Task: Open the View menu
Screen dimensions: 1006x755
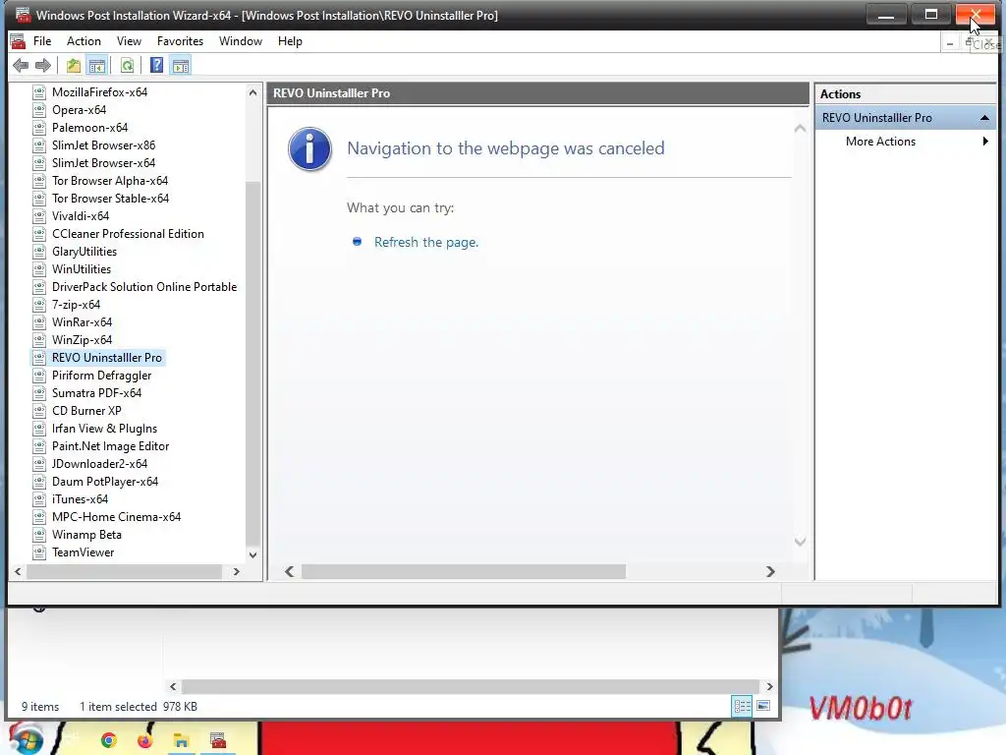Action: (x=129, y=41)
